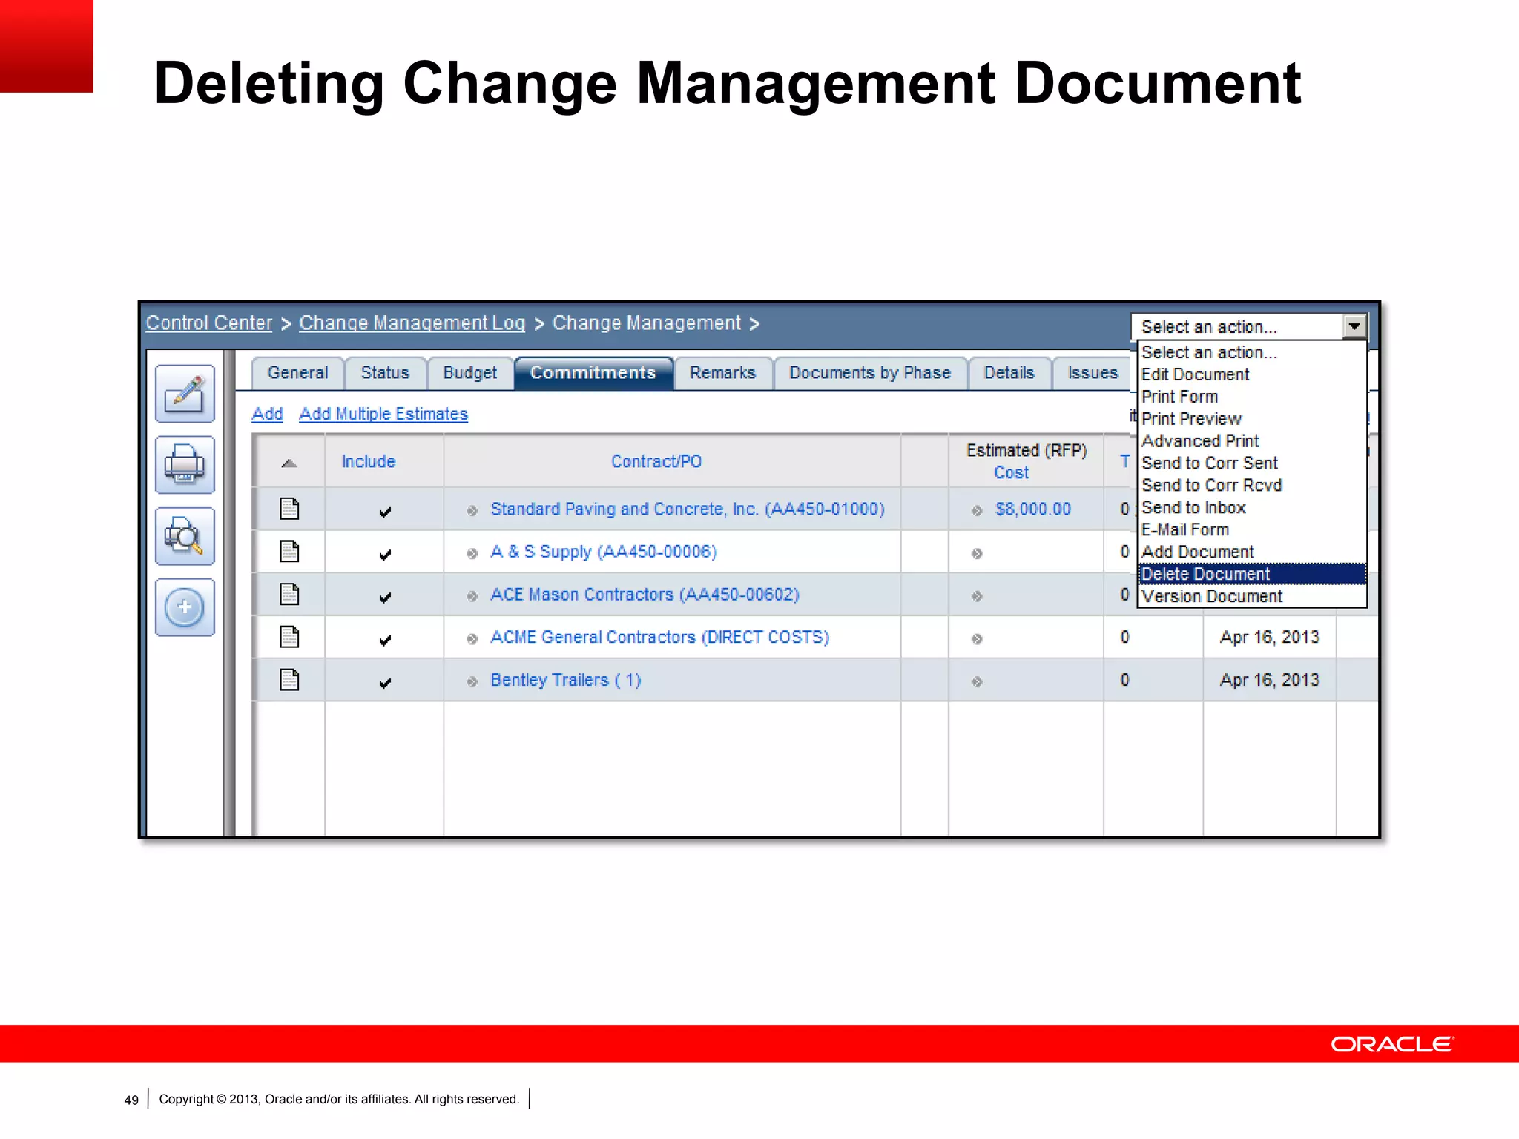Click cost bullet icon in ACME General row

[977, 638]
